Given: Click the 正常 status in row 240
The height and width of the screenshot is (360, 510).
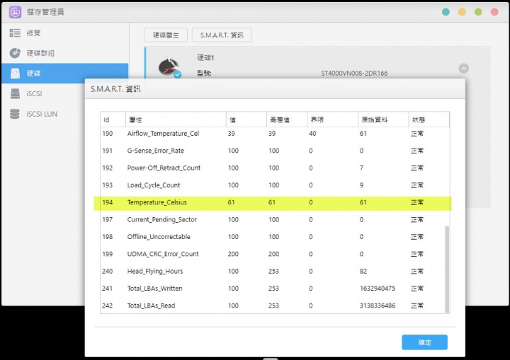Looking at the screenshot, I should point(417,272).
